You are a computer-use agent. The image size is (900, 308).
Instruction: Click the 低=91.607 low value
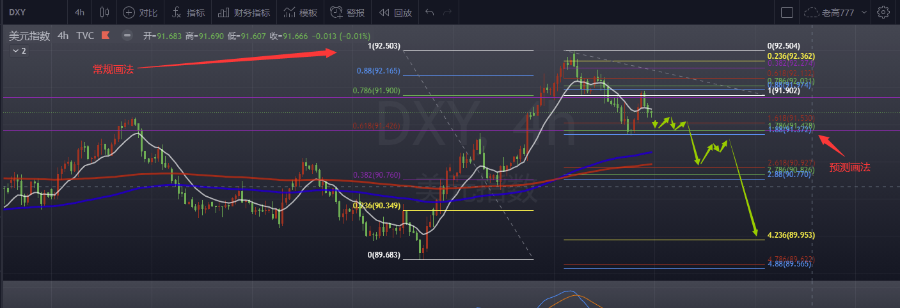click(248, 36)
